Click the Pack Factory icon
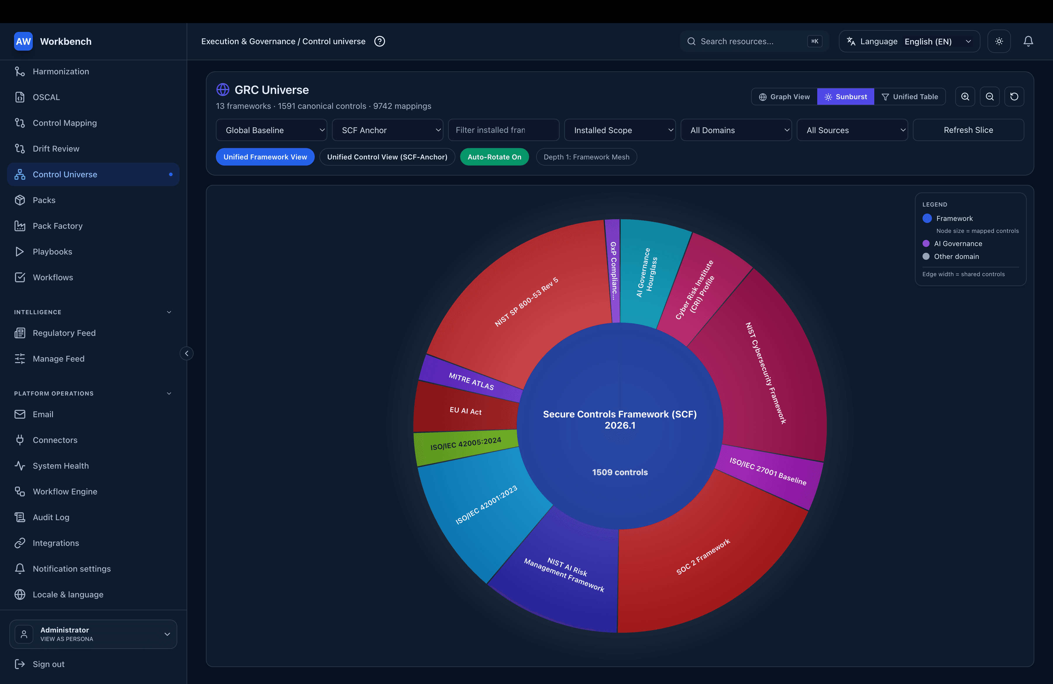Viewport: 1053px width, 684px height. (20, 226)
